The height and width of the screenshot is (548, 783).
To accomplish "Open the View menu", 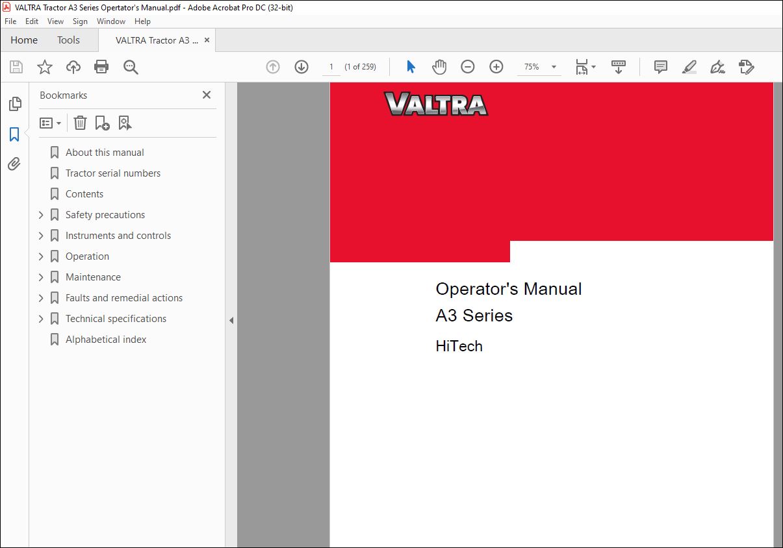I will click(55, 21).
